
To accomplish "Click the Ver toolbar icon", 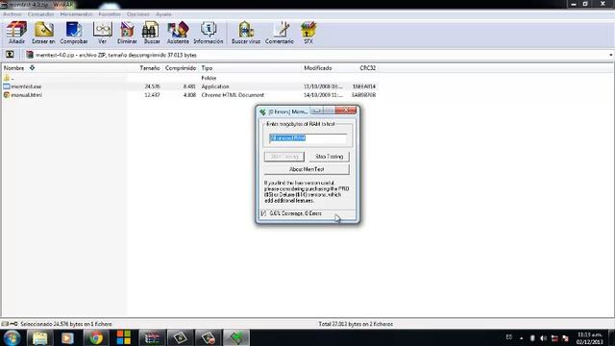I will coord(103,33).
